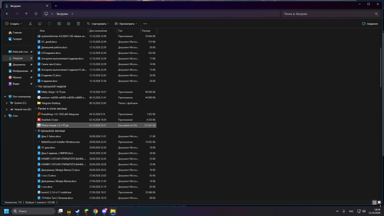
Task: Open the Создать dropdown
Action: (x=13, y=24)
